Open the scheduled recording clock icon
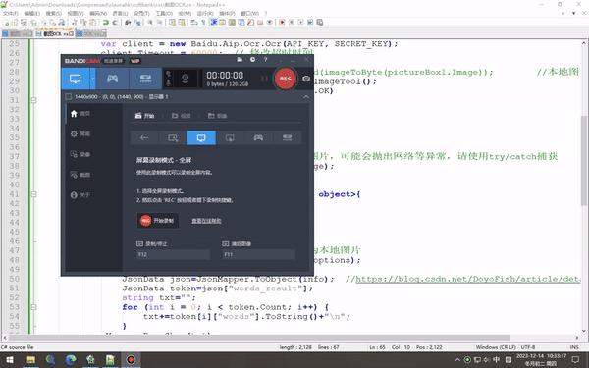 [252, 60]
